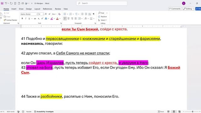Viewport: 201px width, 113px height.
Task: Switch to the Design tab
Action: (29, 9)
